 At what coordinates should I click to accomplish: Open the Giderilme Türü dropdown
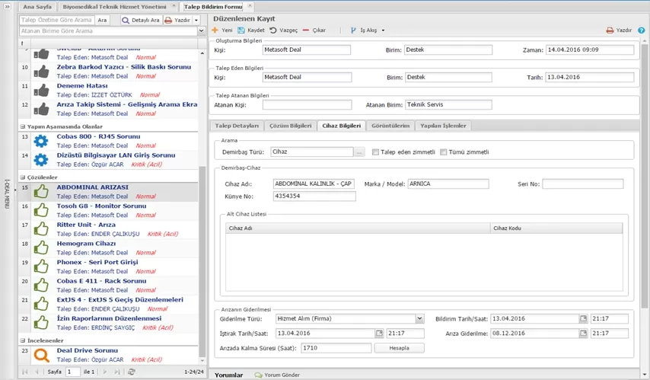click(419, 319)
